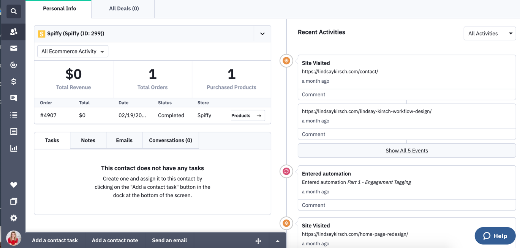Screen dimensions: 520x248
Task: Switch to the All Deals (0) tab
Action: point(124,9)
